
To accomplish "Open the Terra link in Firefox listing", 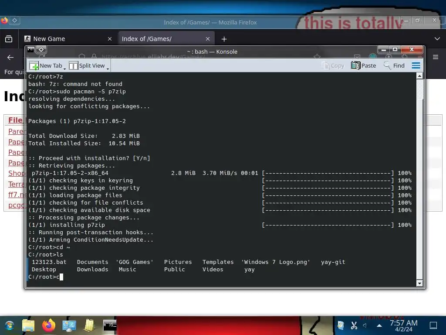I will coord(17,184).
